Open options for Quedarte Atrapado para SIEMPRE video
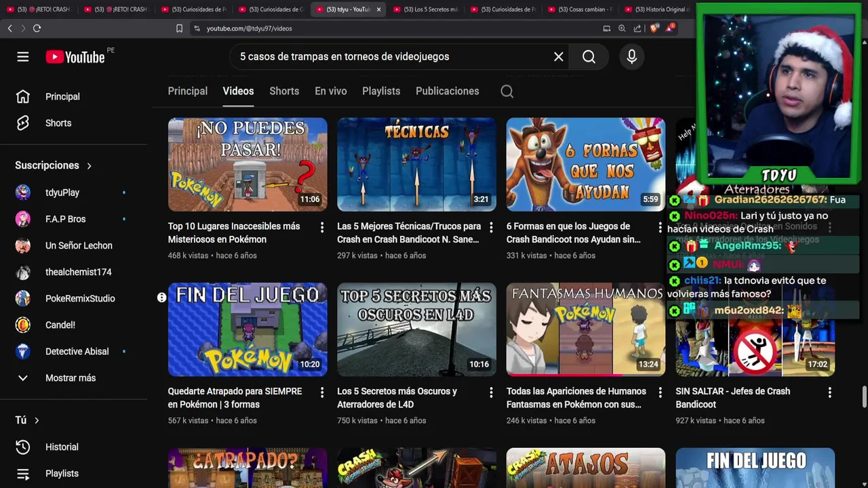 (x=322, y=392)
